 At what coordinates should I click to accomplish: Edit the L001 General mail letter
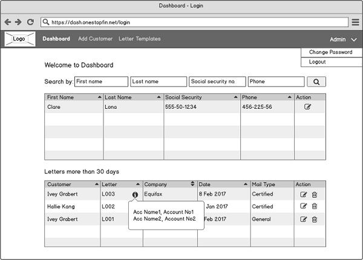304,219
